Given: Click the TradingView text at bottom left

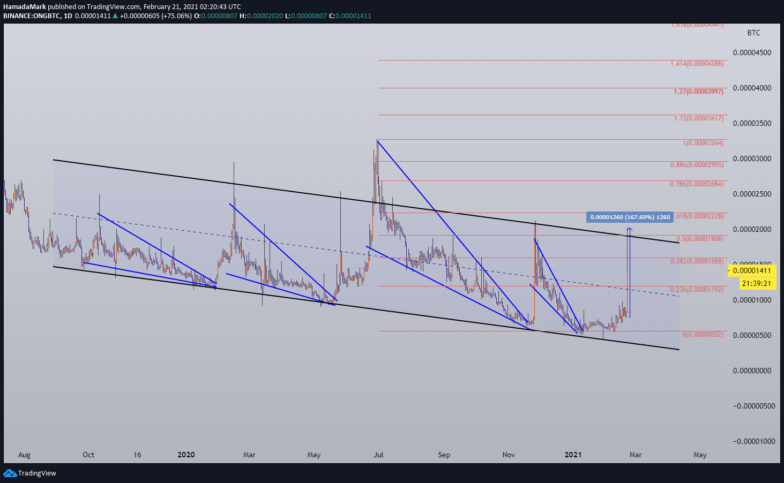Looking at the screenshot, I should (x=37, y=473).
